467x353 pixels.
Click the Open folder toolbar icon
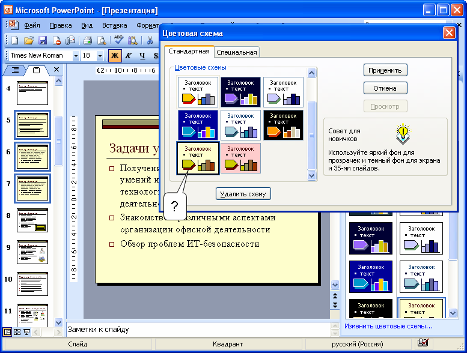point(29,40)
